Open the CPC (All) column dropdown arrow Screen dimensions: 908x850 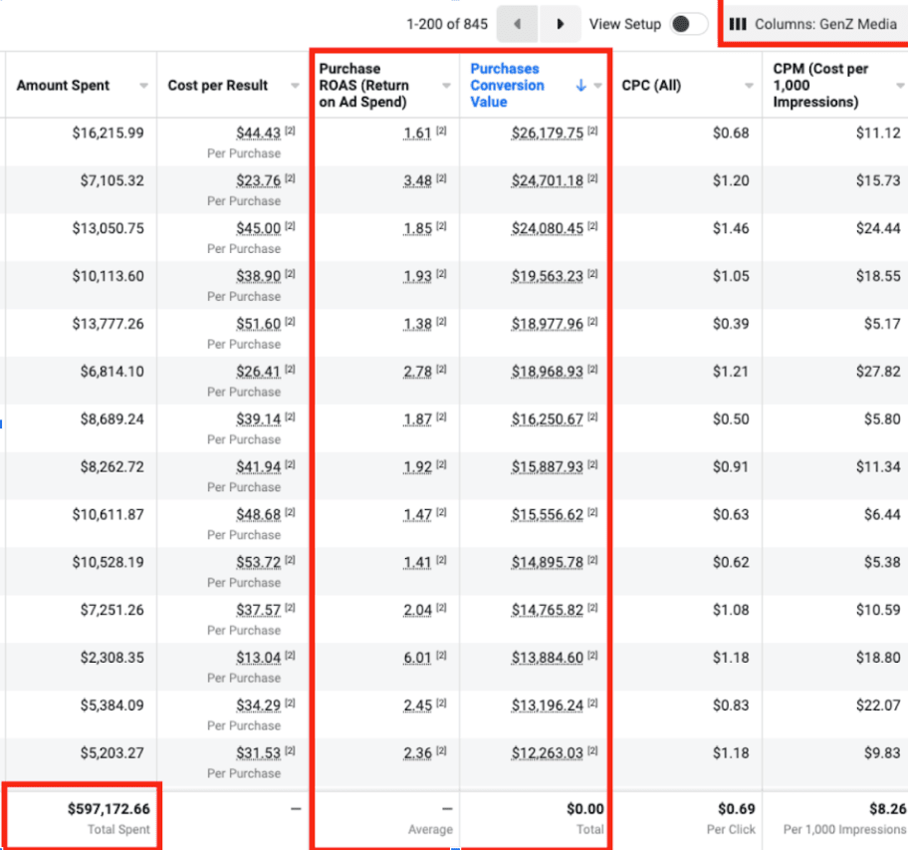(749, 86)
